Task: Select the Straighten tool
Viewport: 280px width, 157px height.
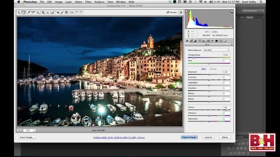Action: [x=48, y=13]
